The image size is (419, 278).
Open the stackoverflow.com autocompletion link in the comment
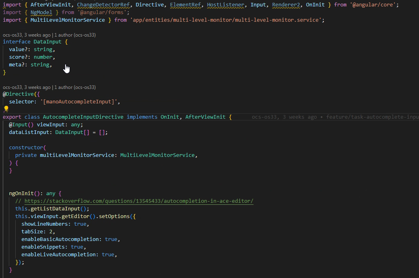point(139,201)
